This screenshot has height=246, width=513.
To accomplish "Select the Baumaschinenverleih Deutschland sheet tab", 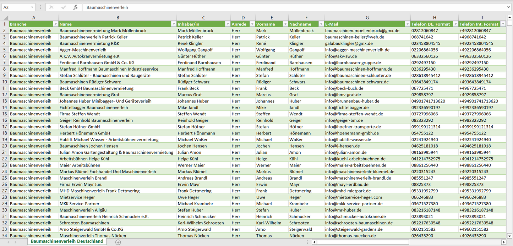I will (67, 241).
